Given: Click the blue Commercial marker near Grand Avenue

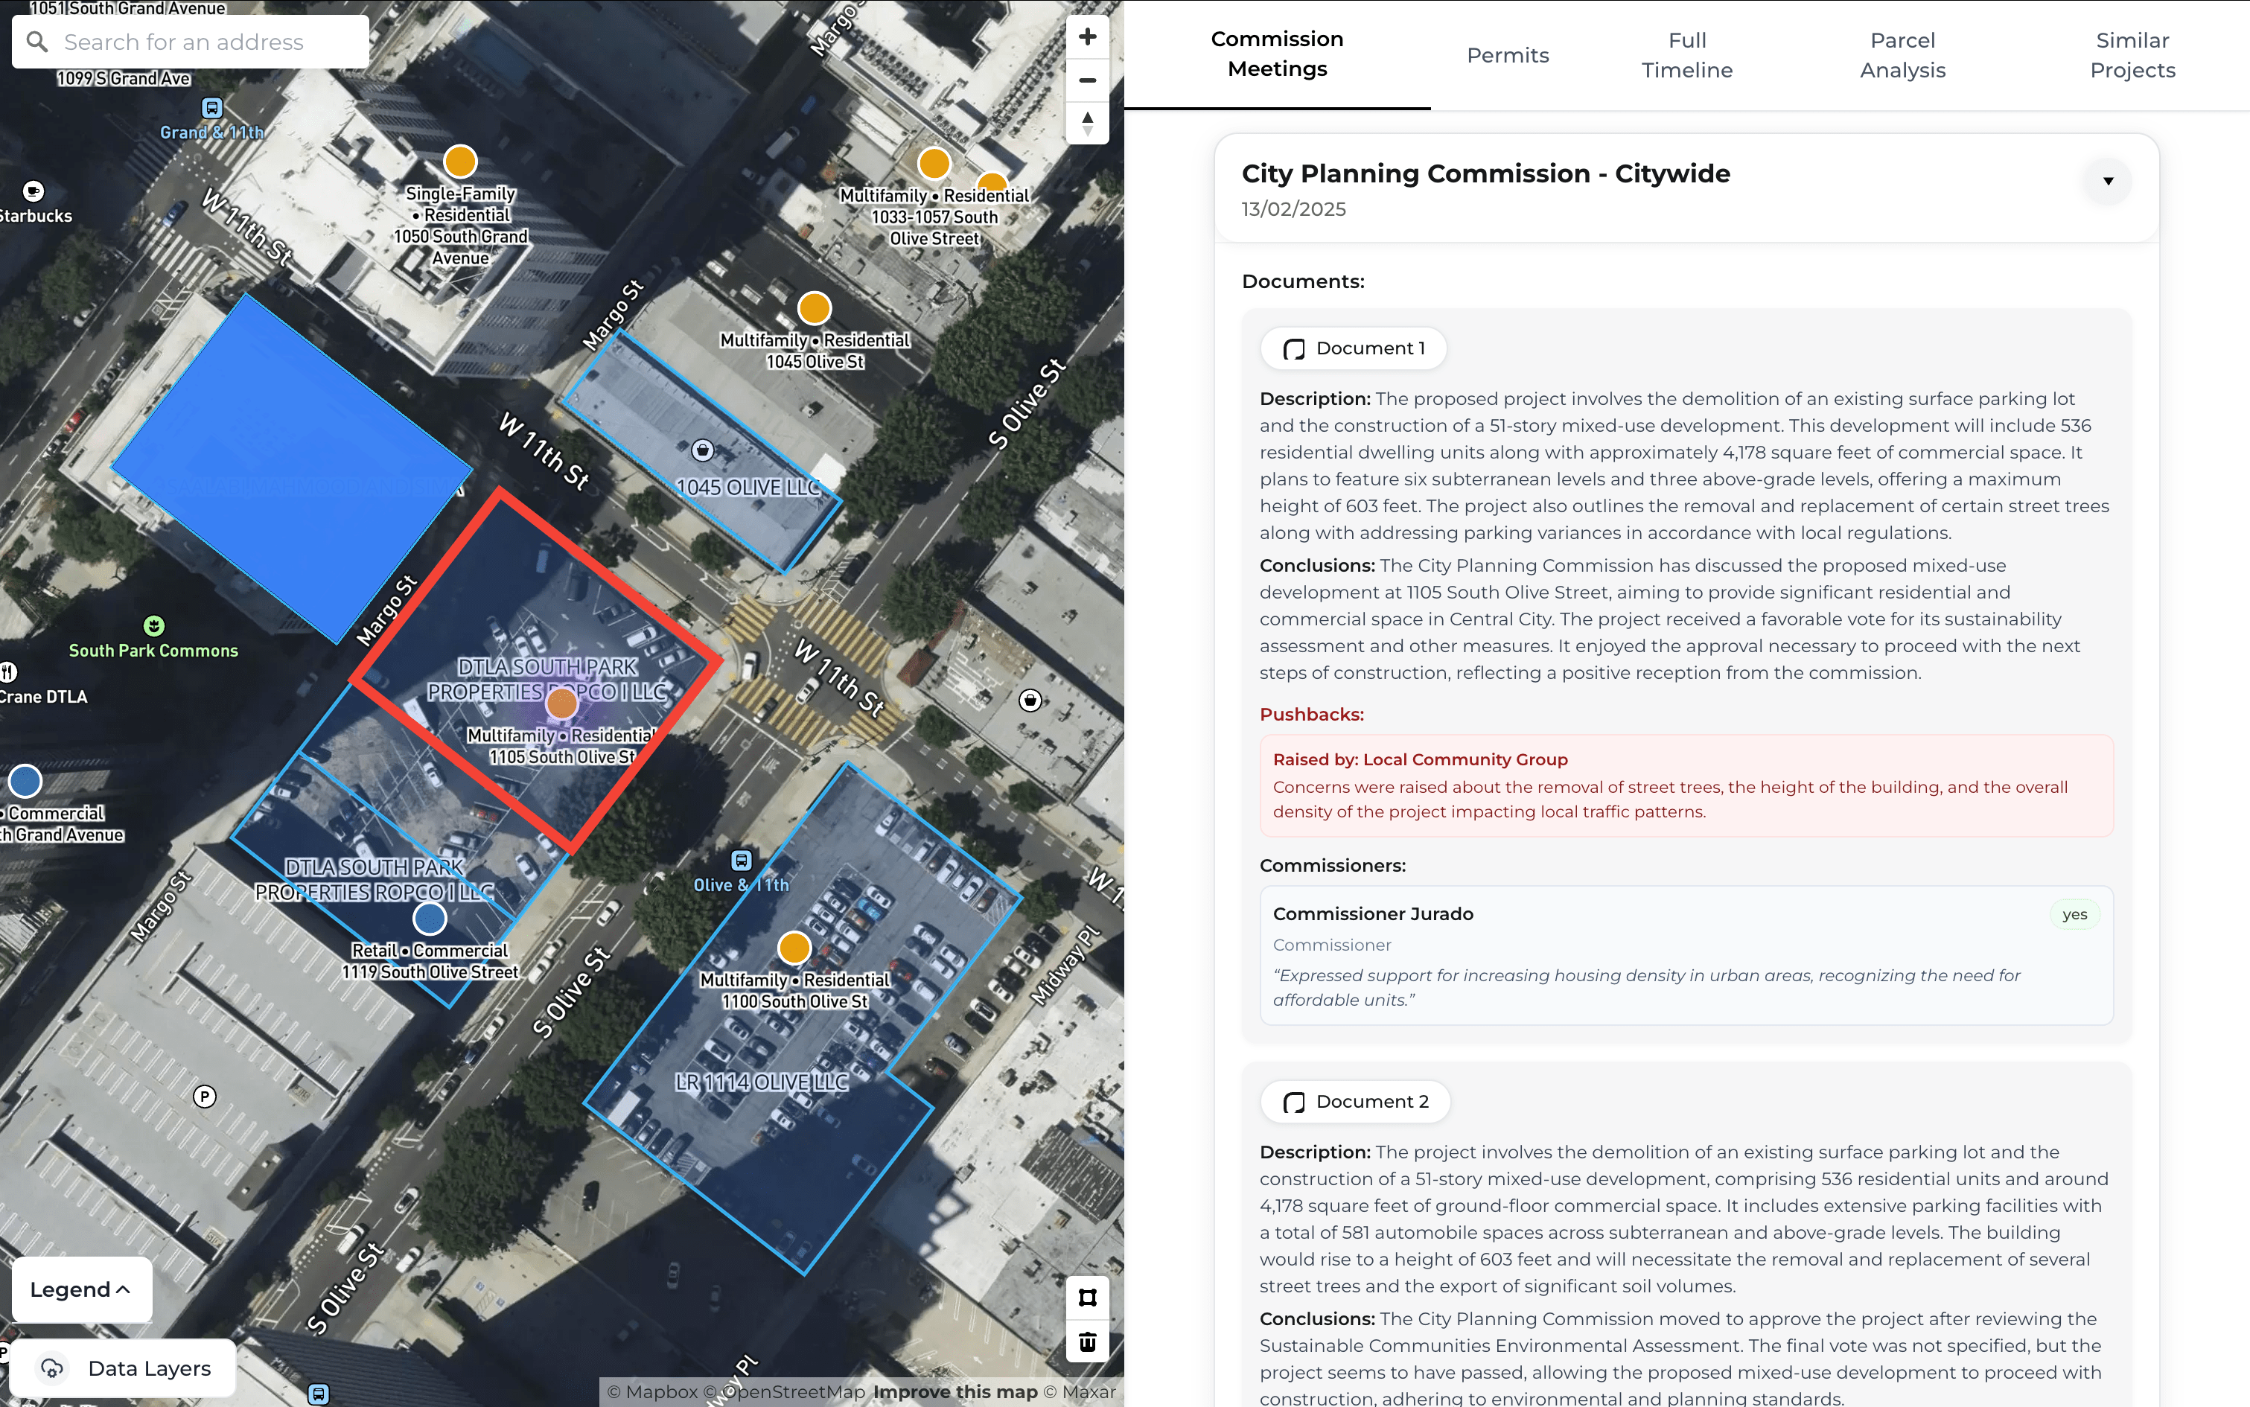Looking at the screenshot, I should pos(25,781).
